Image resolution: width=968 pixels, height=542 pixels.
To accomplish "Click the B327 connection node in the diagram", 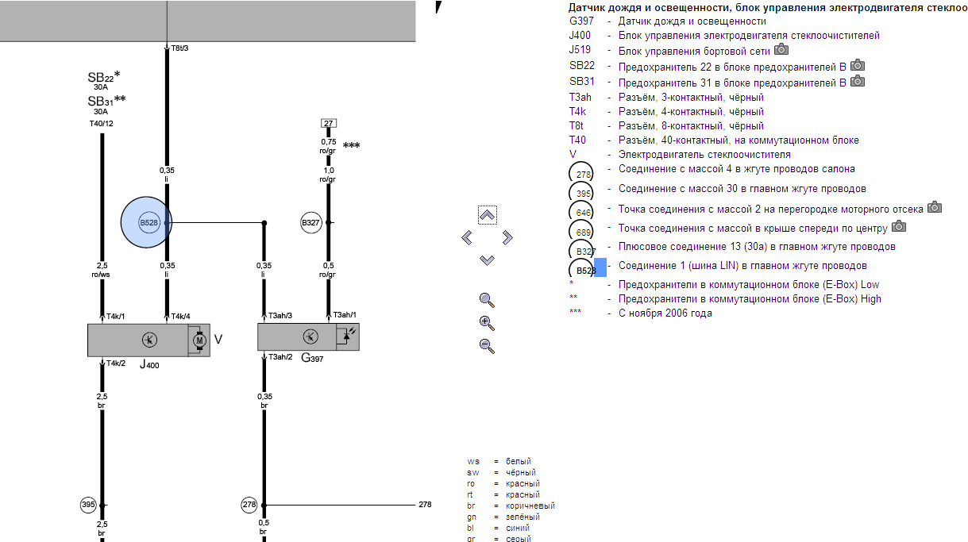I will [x=310, y=223].
